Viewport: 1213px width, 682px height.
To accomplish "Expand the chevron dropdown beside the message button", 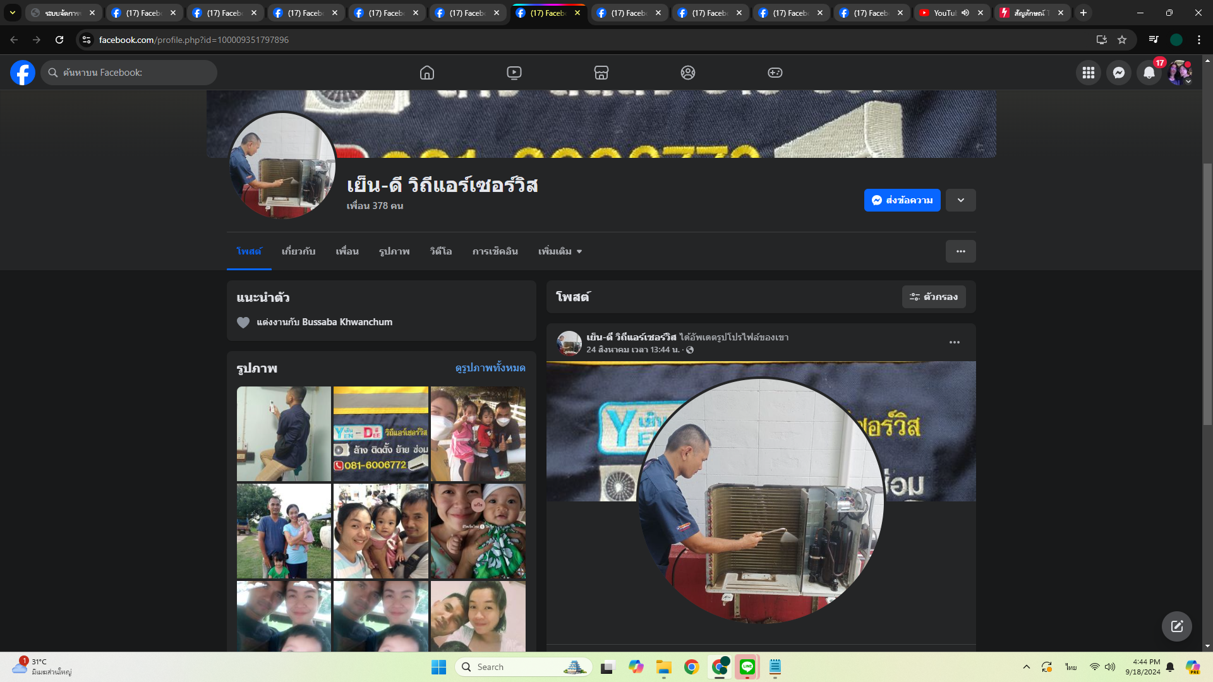I will click(x=960, y=200).
